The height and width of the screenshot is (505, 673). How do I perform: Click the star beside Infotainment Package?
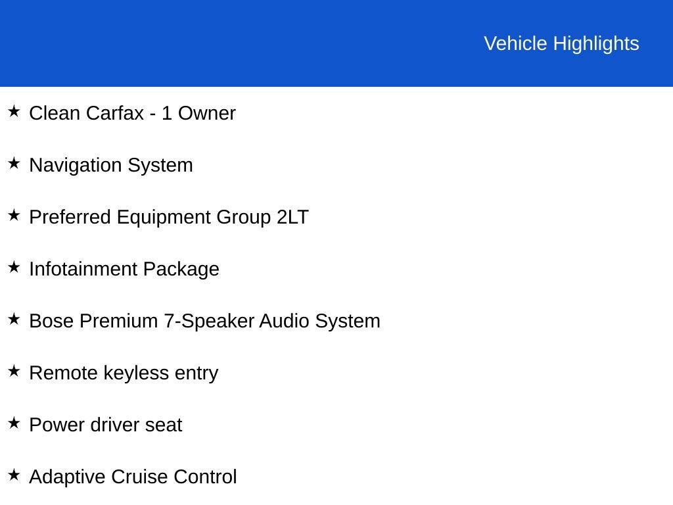(x=14, y=267)
